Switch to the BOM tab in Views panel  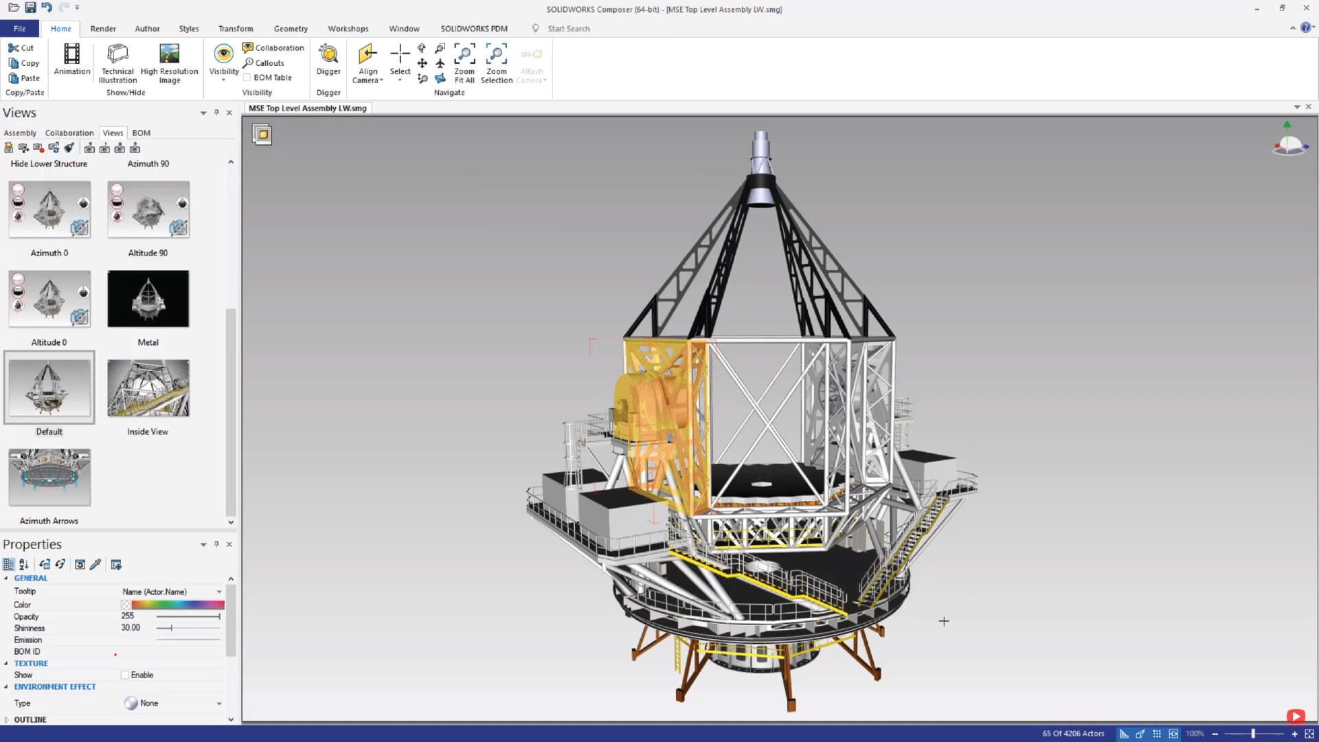141,133
